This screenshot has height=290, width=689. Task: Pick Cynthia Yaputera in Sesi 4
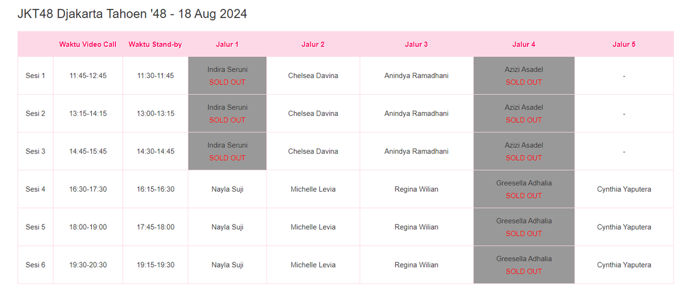624,190
